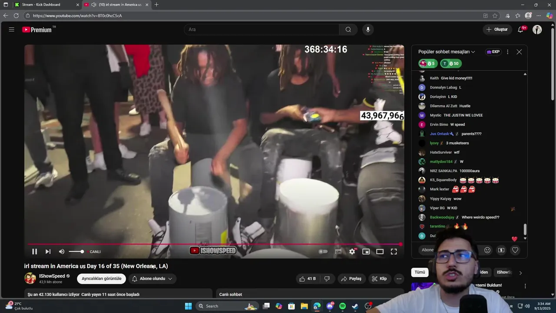
Task: Open options menu for the suggested video
Action: (x=525, y=286)
